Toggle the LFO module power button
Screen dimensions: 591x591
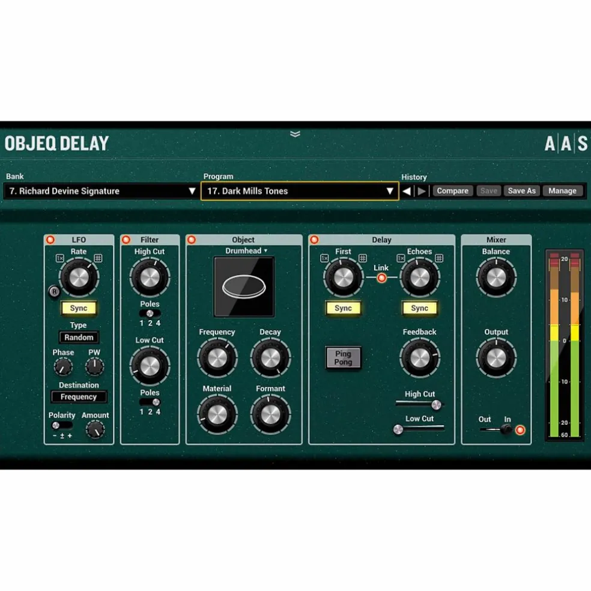[50, 240]
